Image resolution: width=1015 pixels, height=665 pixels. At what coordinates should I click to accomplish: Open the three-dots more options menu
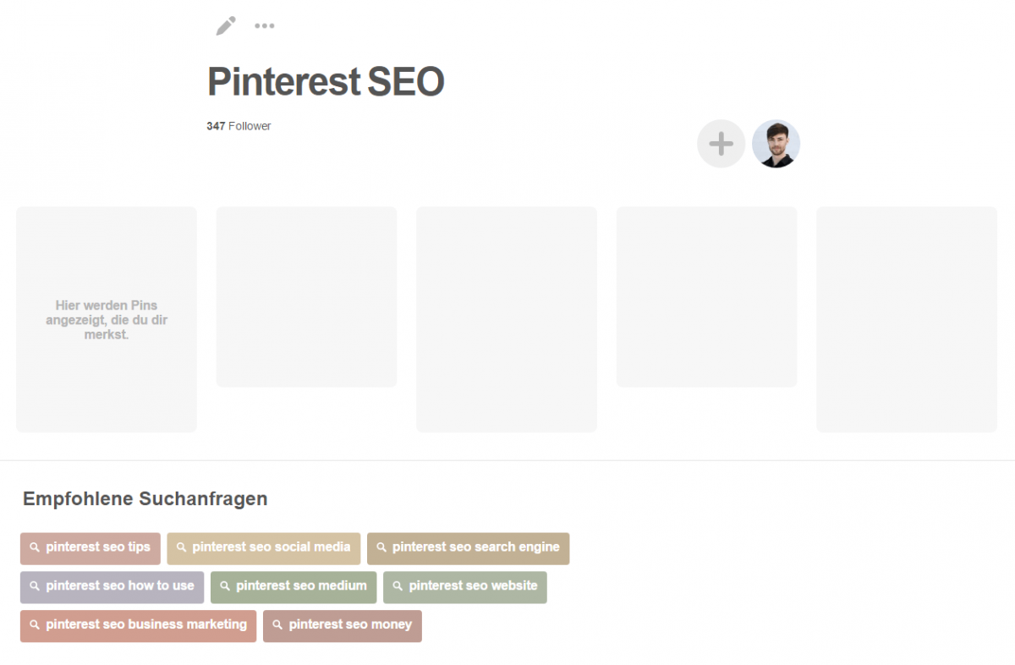[x=265, y=26]
